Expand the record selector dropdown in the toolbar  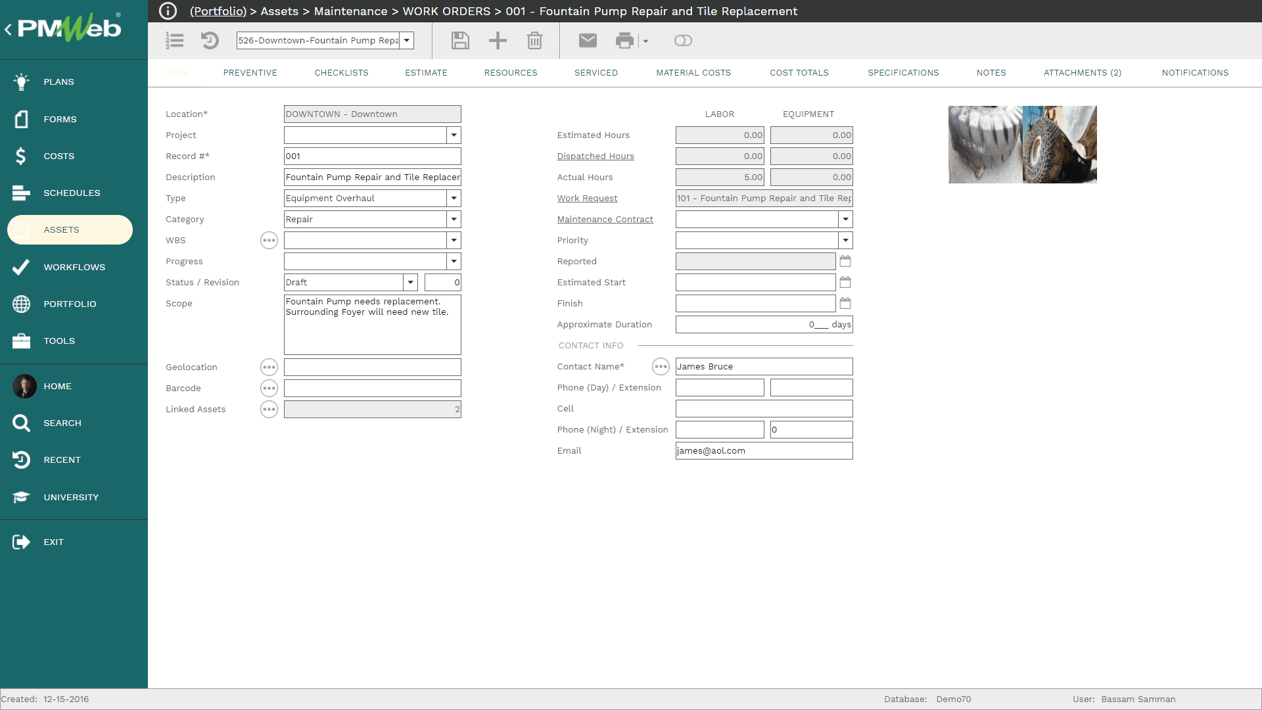(407, 40)
